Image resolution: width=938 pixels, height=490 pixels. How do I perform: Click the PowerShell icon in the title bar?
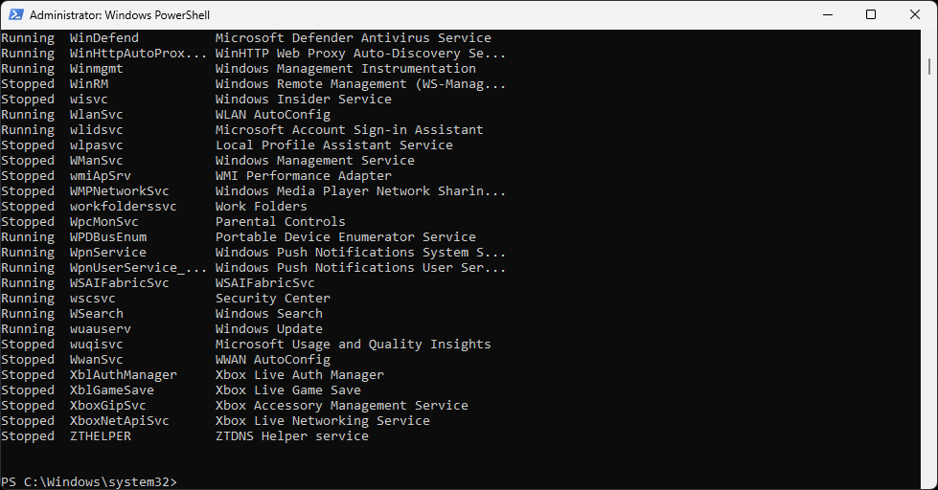[14, 14]
